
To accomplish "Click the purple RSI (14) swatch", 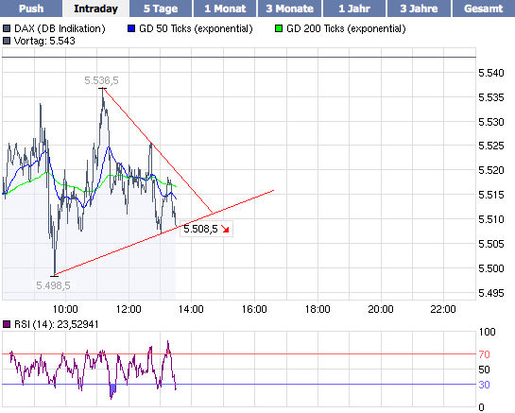I will pos(7,324).
